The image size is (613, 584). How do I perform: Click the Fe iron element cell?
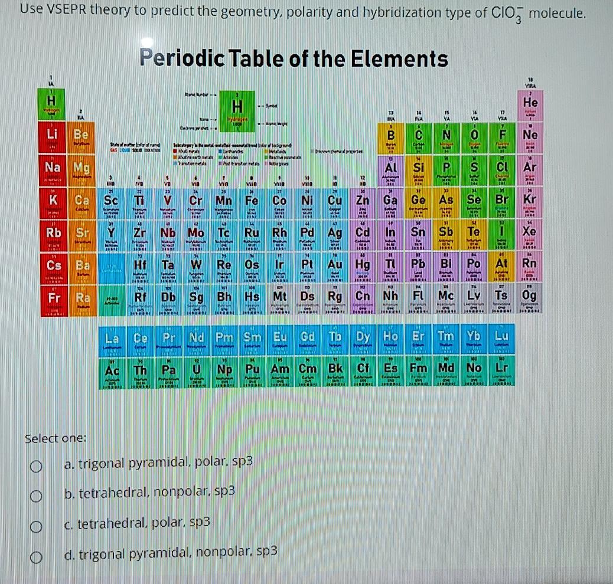pyautogui.click(x=252, y=204)
